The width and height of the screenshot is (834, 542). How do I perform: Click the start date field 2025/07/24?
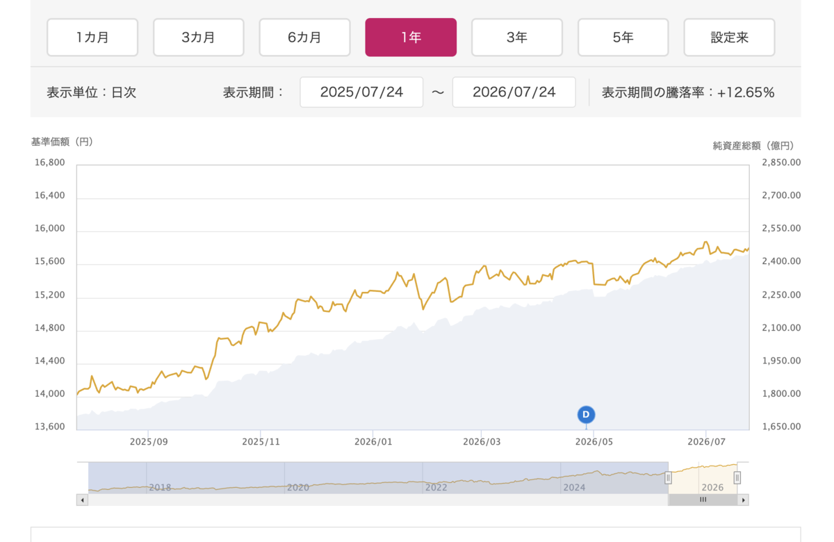(361, 92)
